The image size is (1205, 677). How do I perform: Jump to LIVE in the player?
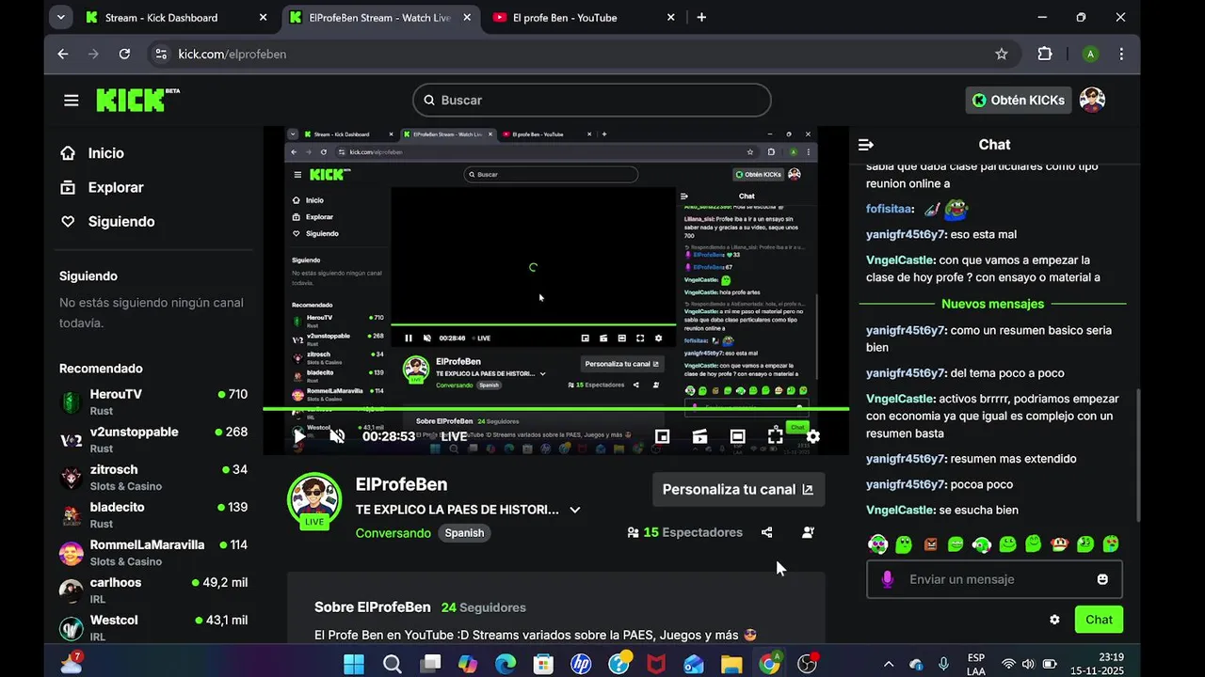point(454,436)
